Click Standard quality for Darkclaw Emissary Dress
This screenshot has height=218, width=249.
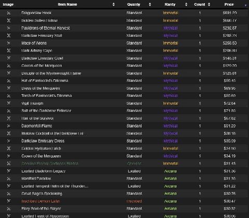pyautogui.click(x=134, y=141)
